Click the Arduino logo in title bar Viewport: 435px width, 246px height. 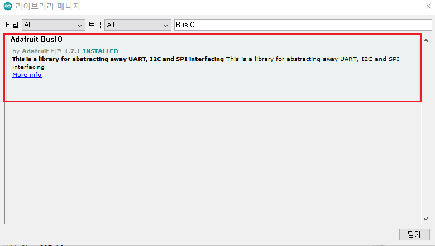(8, 6)
